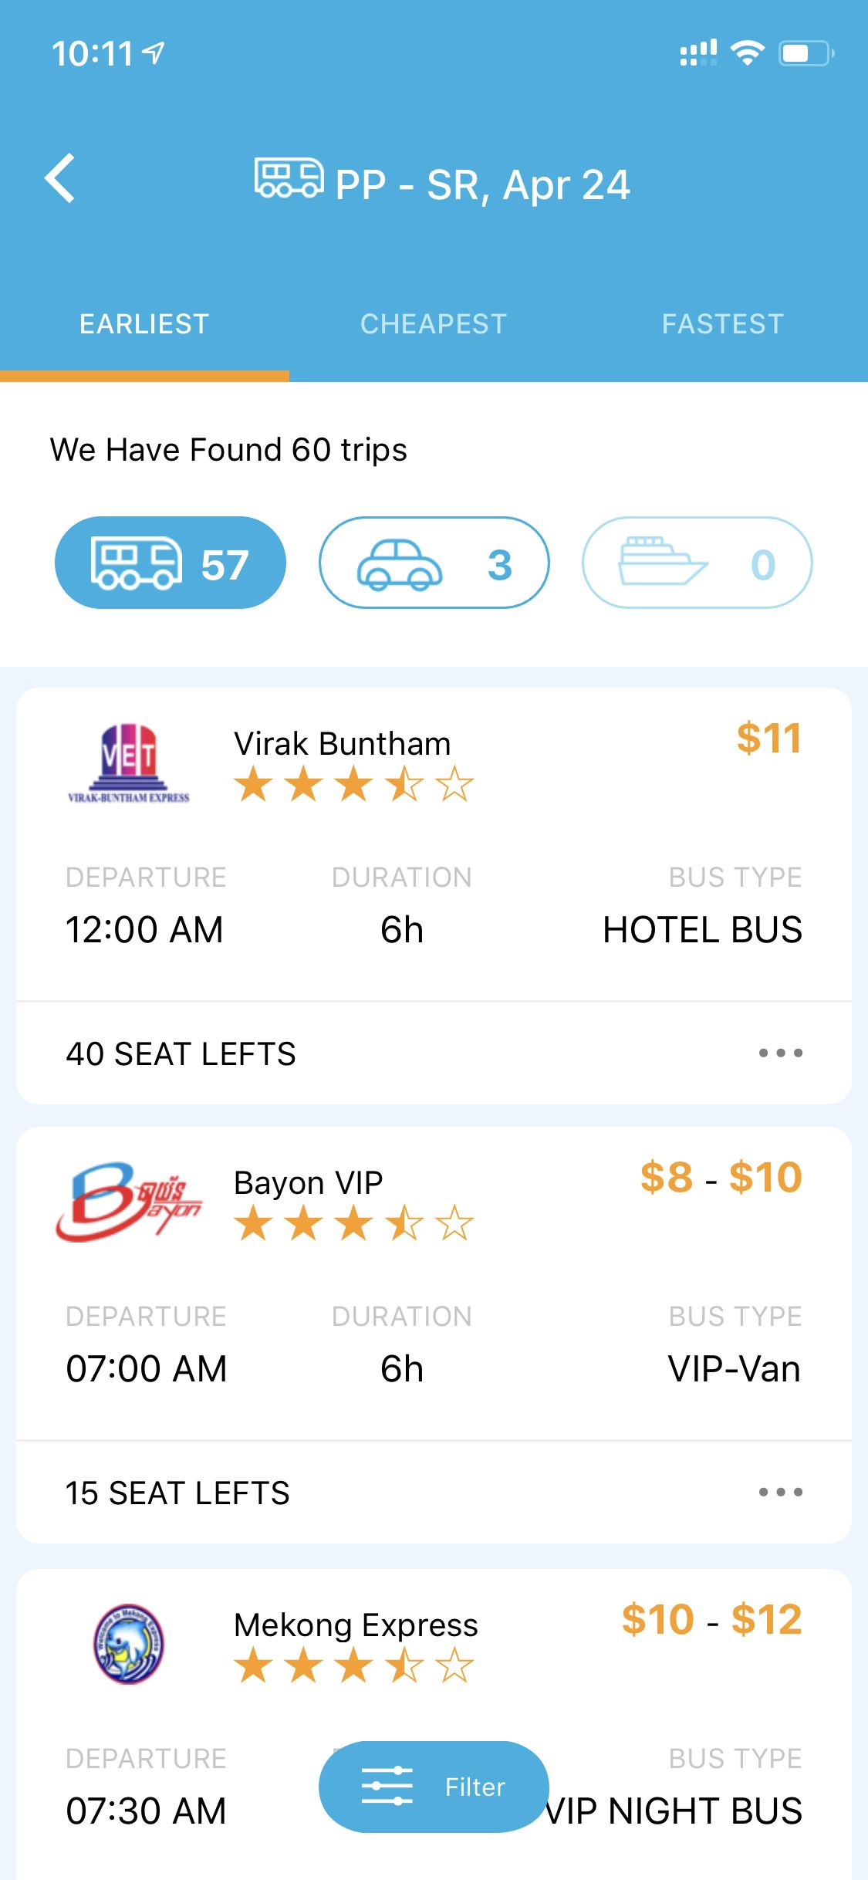Switch to the FASTEST tab
Viewport: 868px width, 1880px height.
click(x=723, y=324)
